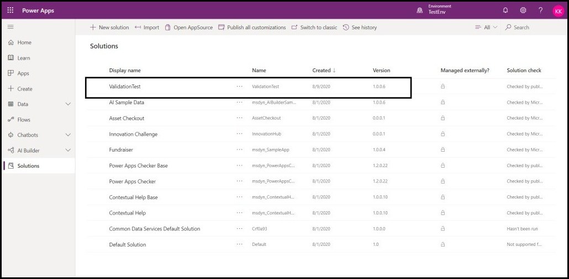Viewport: 569px width, 279px height.
Task: Click the environment picker icon for TestEnv
Action: click(x=419, y=10)
